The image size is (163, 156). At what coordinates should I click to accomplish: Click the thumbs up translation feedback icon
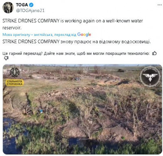pos(154,53)
